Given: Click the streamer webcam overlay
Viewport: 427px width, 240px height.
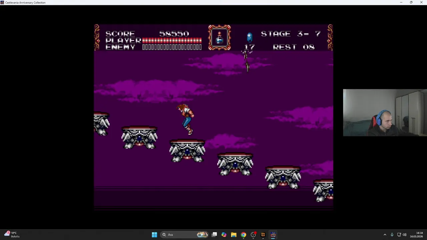Looking at the screenshot, I should click(385, 113).
